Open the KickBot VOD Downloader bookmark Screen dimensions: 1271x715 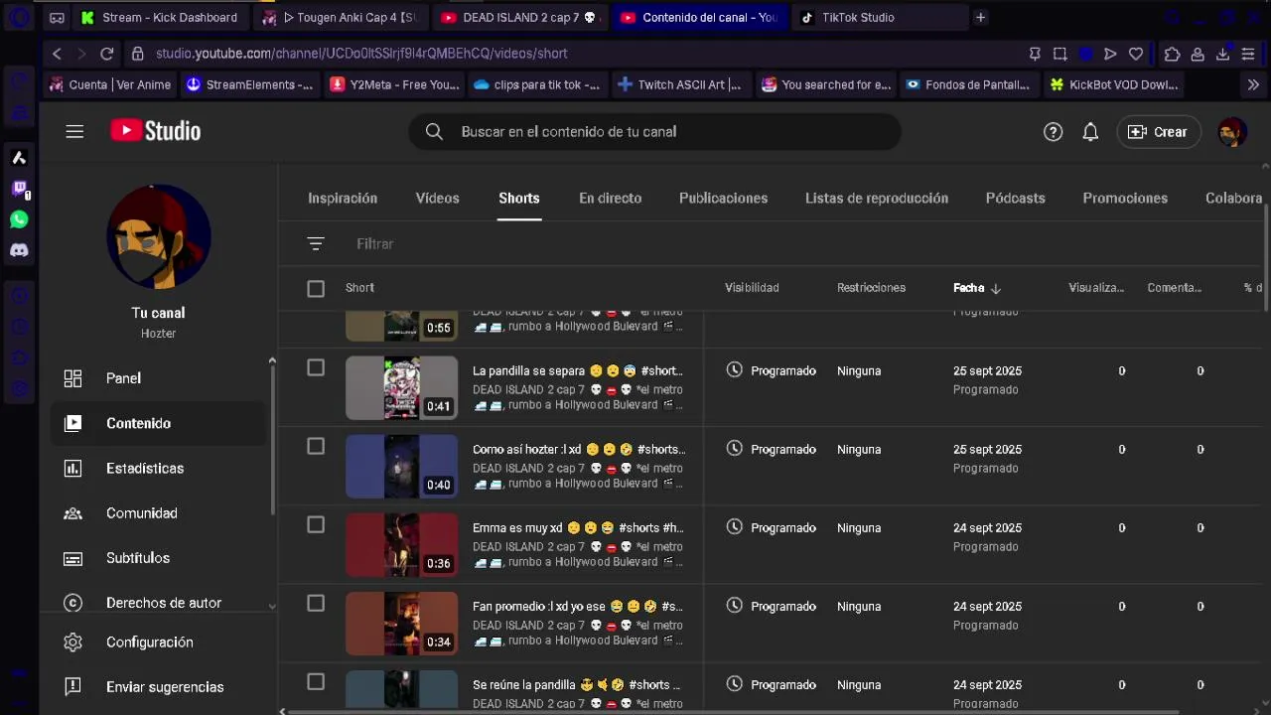[1114, 84]
